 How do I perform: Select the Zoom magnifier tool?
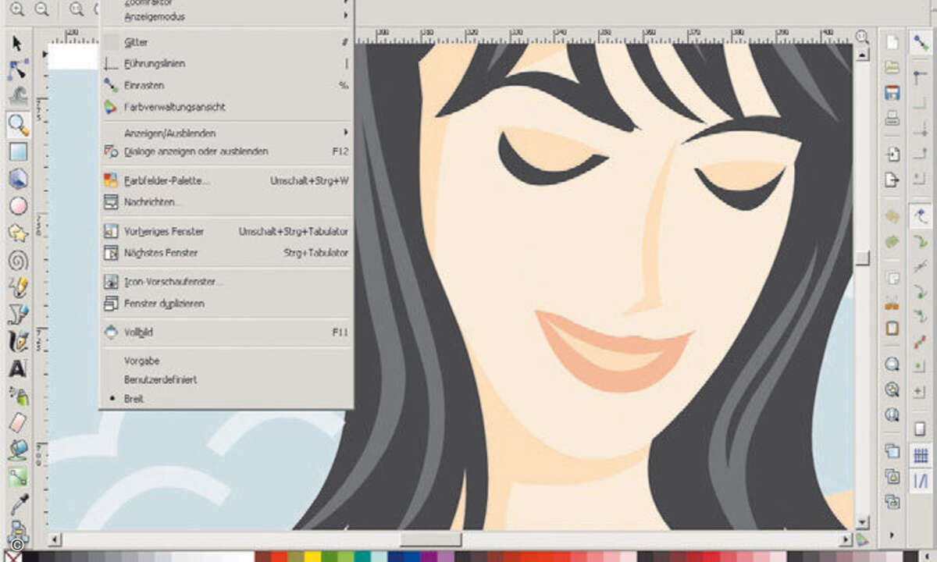click(x=17, y=124)
